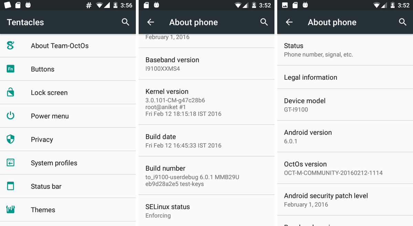Tap the Kernel version entry
This screenshot has width=413, height=226.
point(206,102)
